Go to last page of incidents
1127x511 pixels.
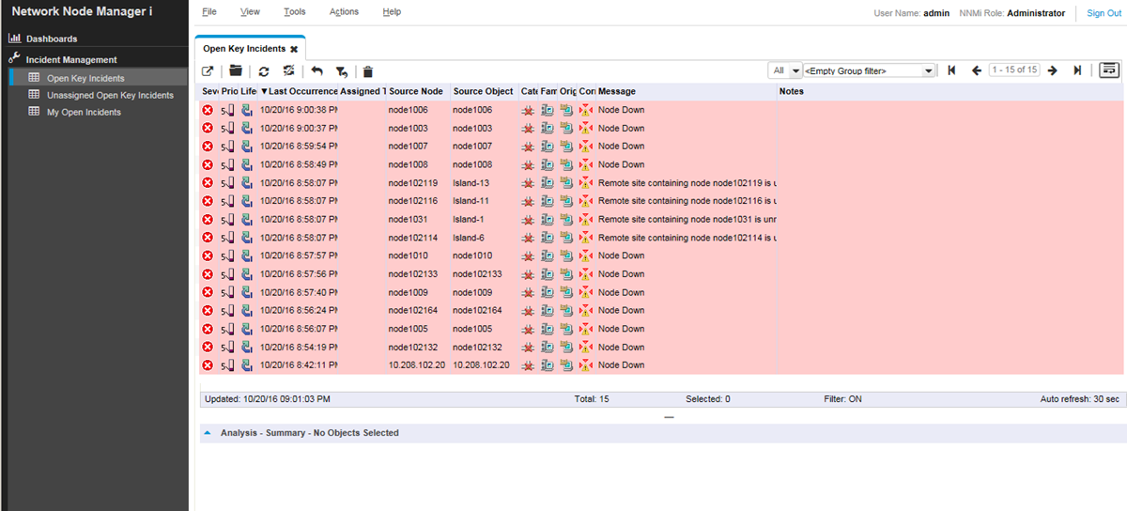pos(1077,70)
